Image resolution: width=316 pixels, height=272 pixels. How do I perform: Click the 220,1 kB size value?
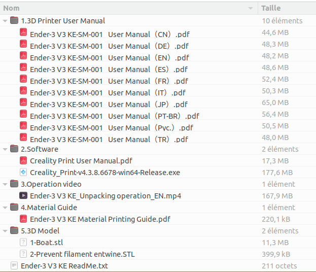point(276,219)
